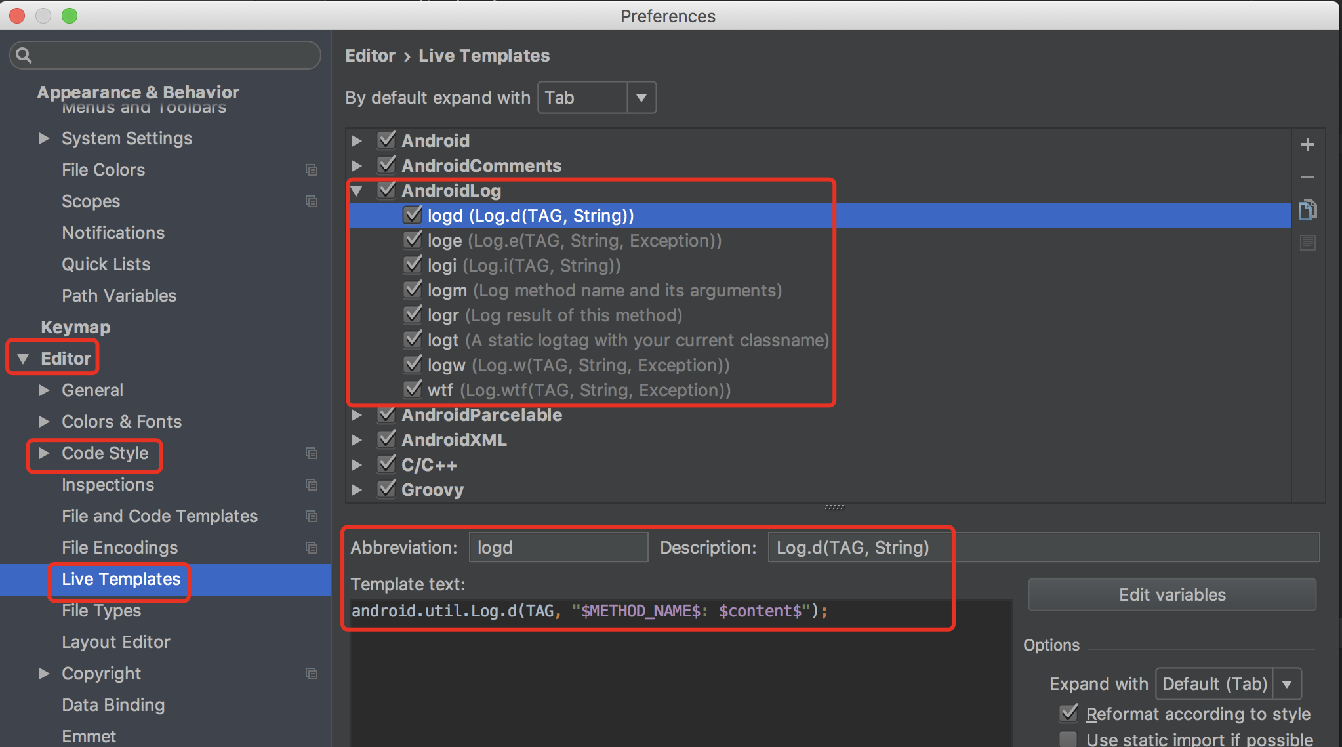
Task: Expand the C/C++ template group
Action: point(357,465)
